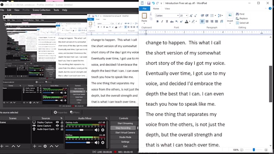The height and width of the screenshot is (154, 274).
Task: Click Start Streaming in OBS Controls
Action: tap(125, 123)
